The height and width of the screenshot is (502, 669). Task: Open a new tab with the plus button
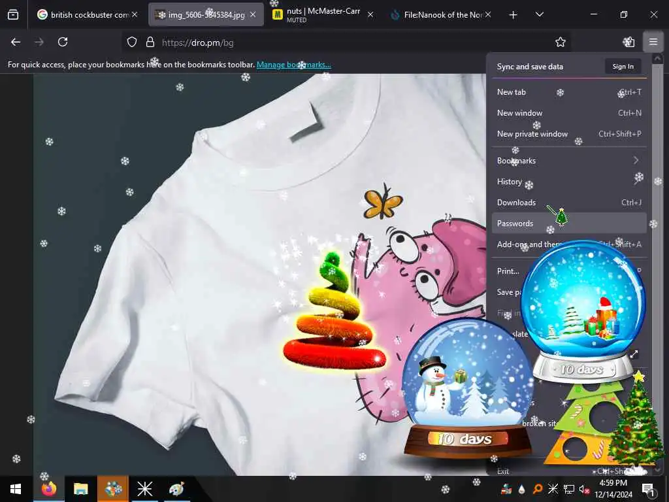513,14
